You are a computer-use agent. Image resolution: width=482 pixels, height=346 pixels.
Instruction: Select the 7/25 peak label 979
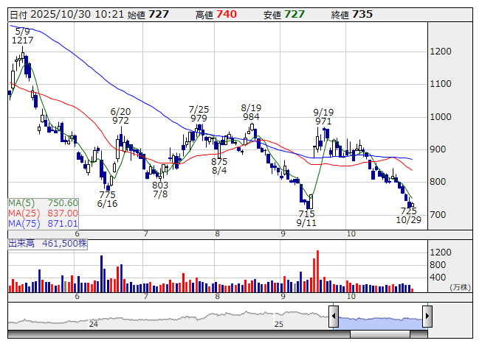199,119
